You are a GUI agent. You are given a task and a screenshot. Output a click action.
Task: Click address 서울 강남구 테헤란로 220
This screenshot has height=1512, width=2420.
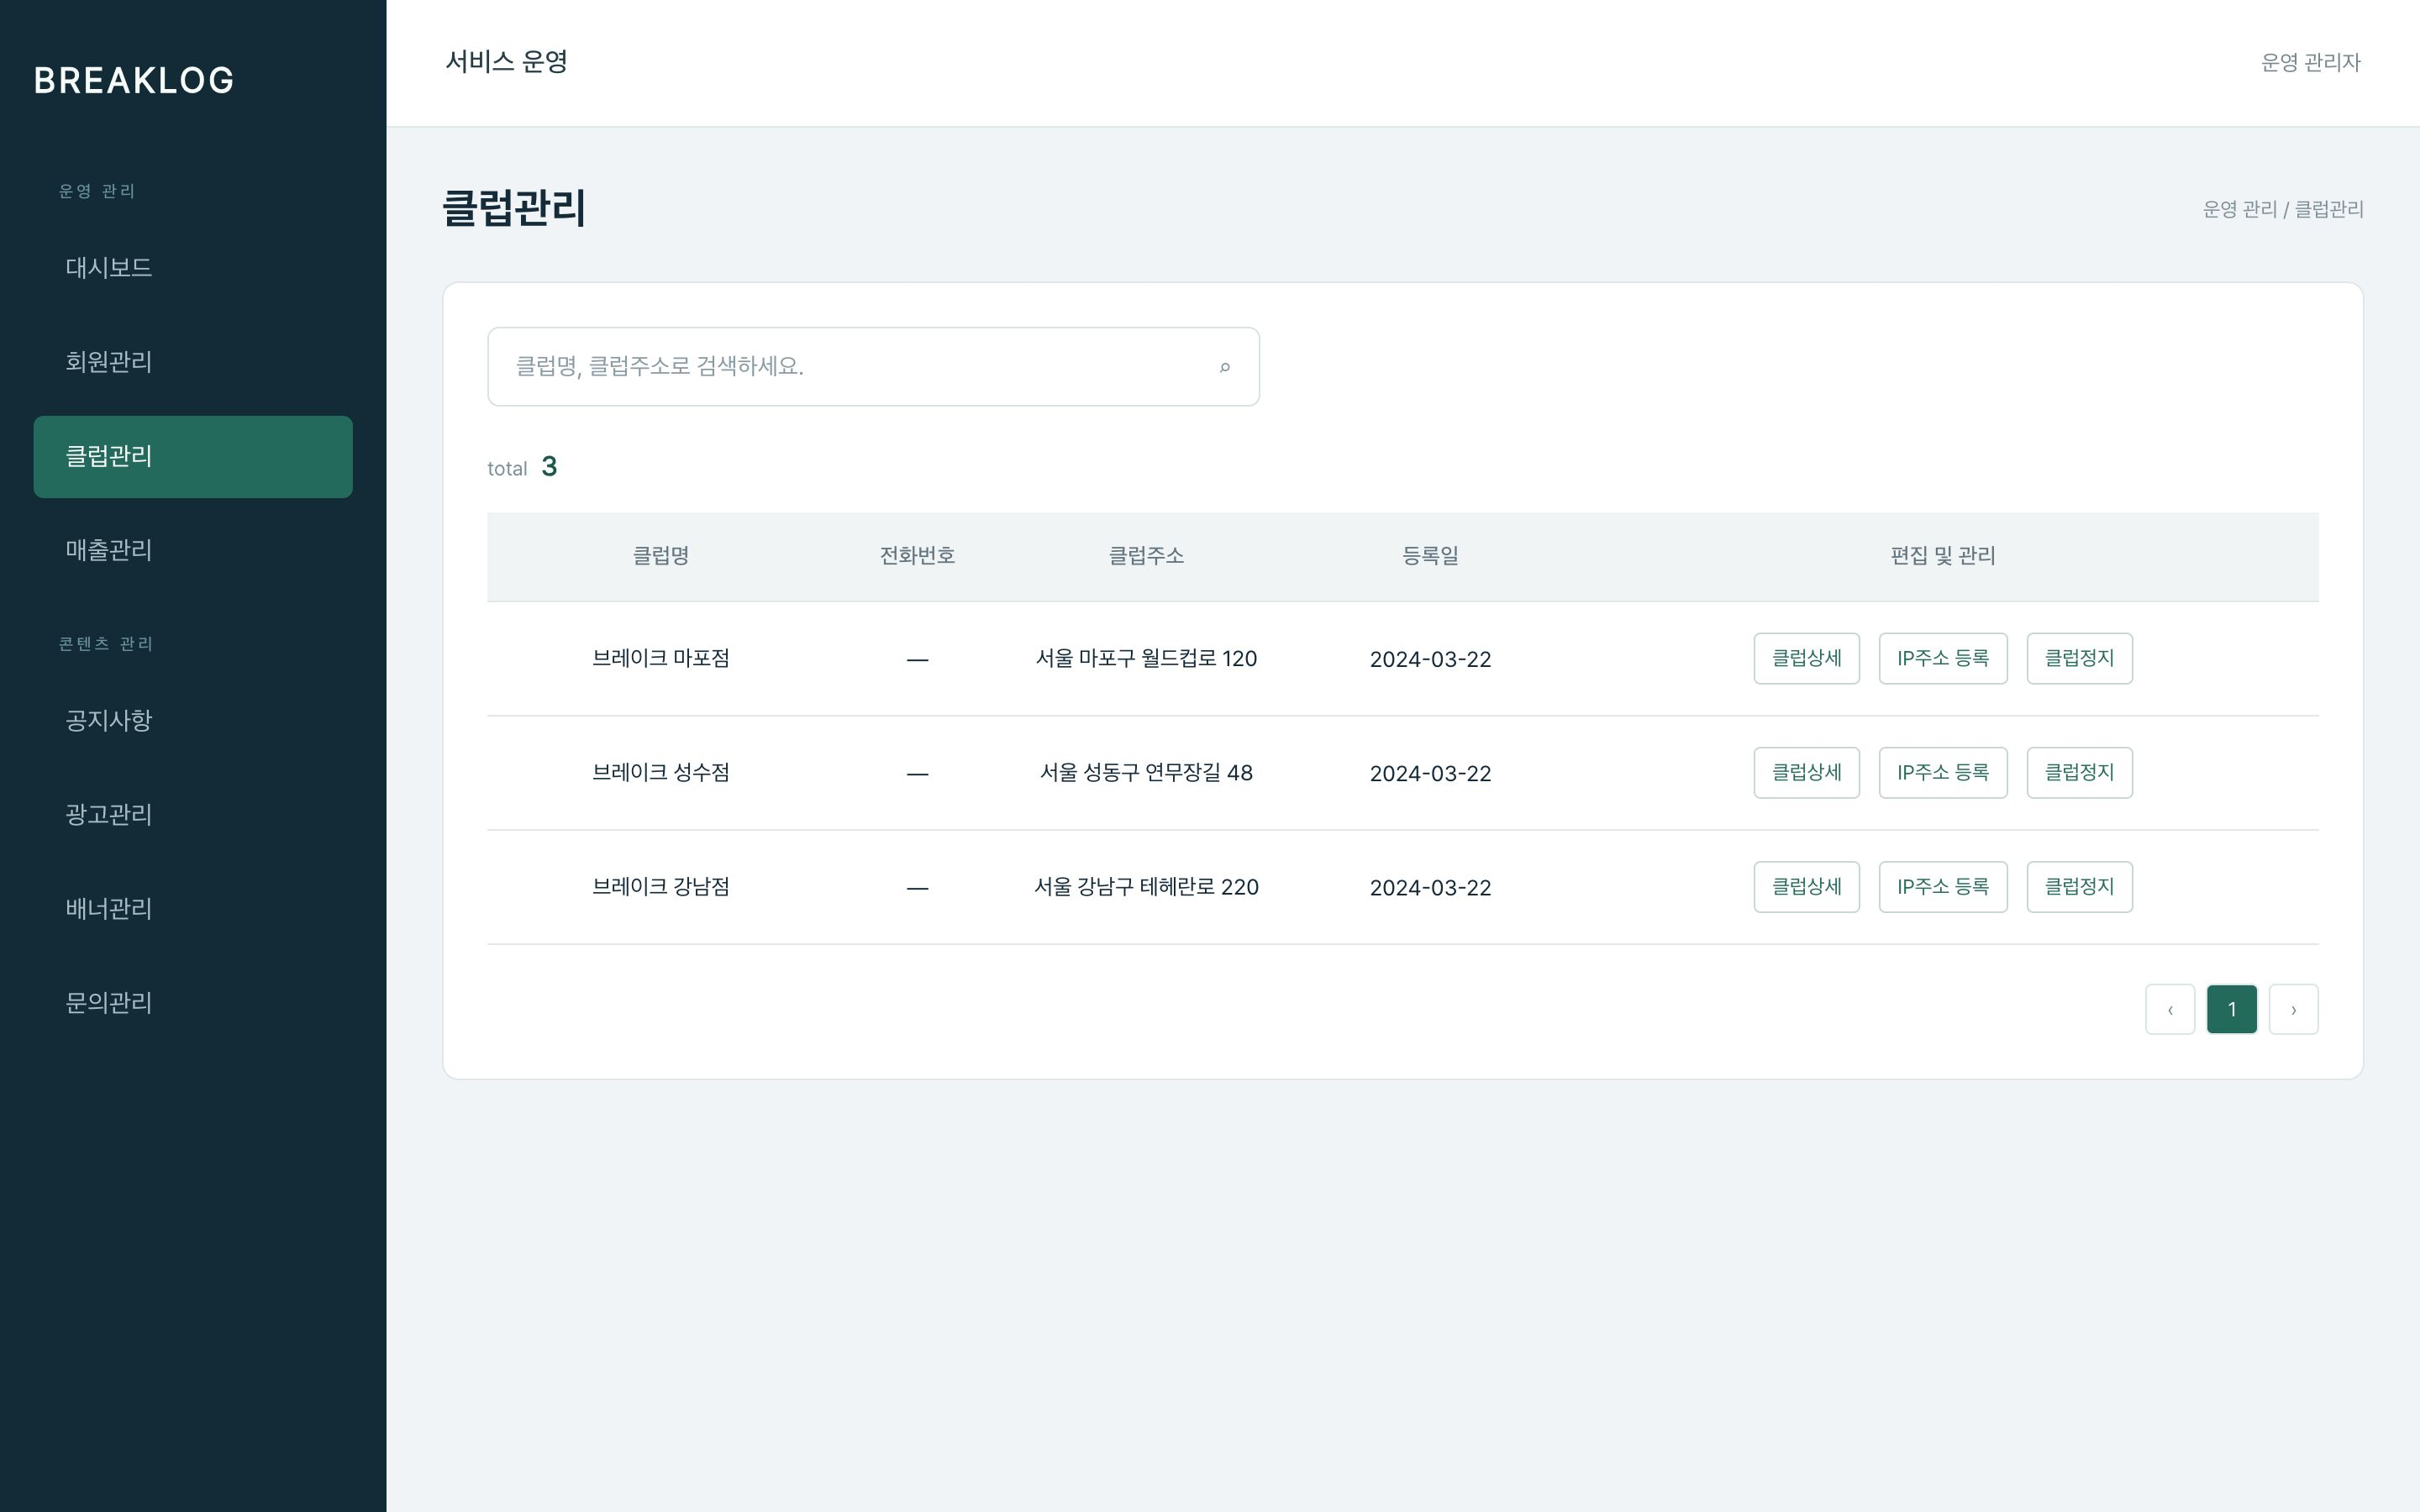point(1146,886)
